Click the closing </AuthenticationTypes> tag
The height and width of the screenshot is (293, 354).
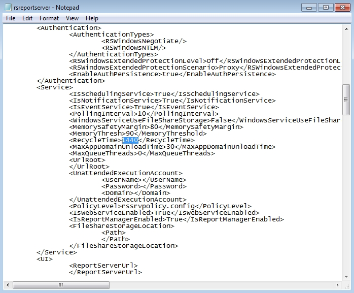pyautogui.click(x=114, y=54)
